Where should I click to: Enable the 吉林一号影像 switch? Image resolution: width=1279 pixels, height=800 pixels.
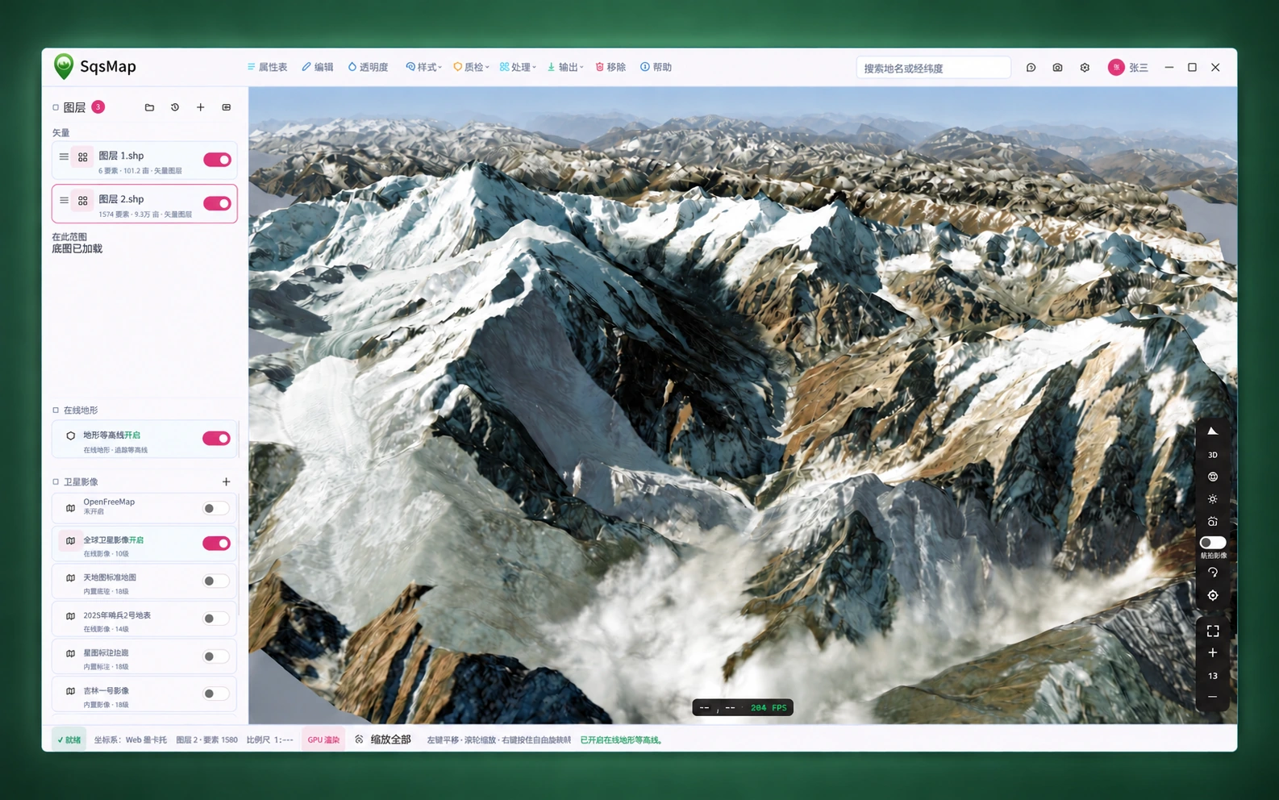tap(216, 694)
